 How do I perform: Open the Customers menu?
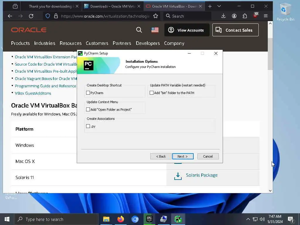[97, 43]
